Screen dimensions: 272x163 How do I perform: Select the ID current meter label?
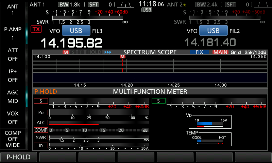(x=41, y=146)
